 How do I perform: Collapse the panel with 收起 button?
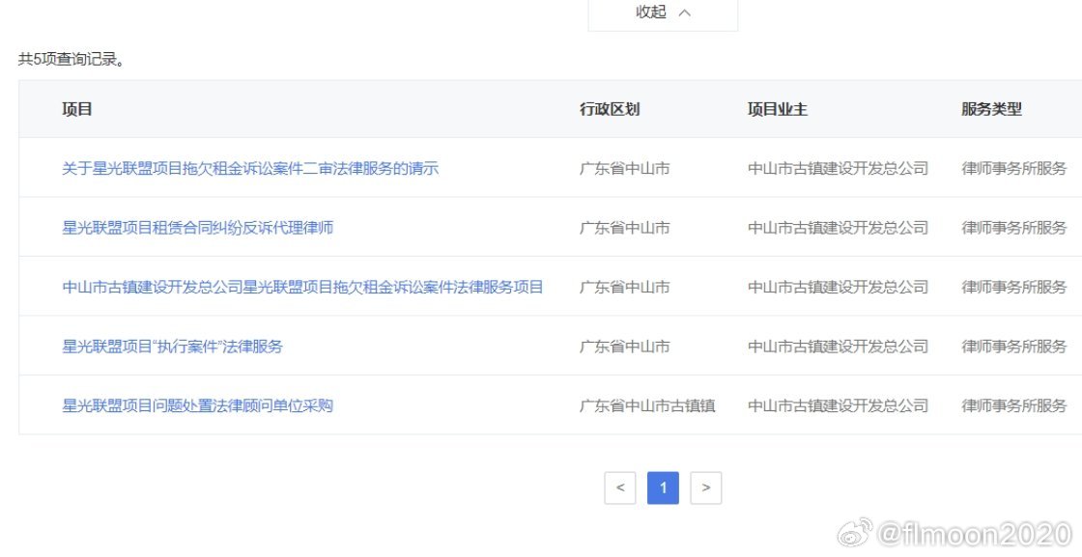point(663,14)
